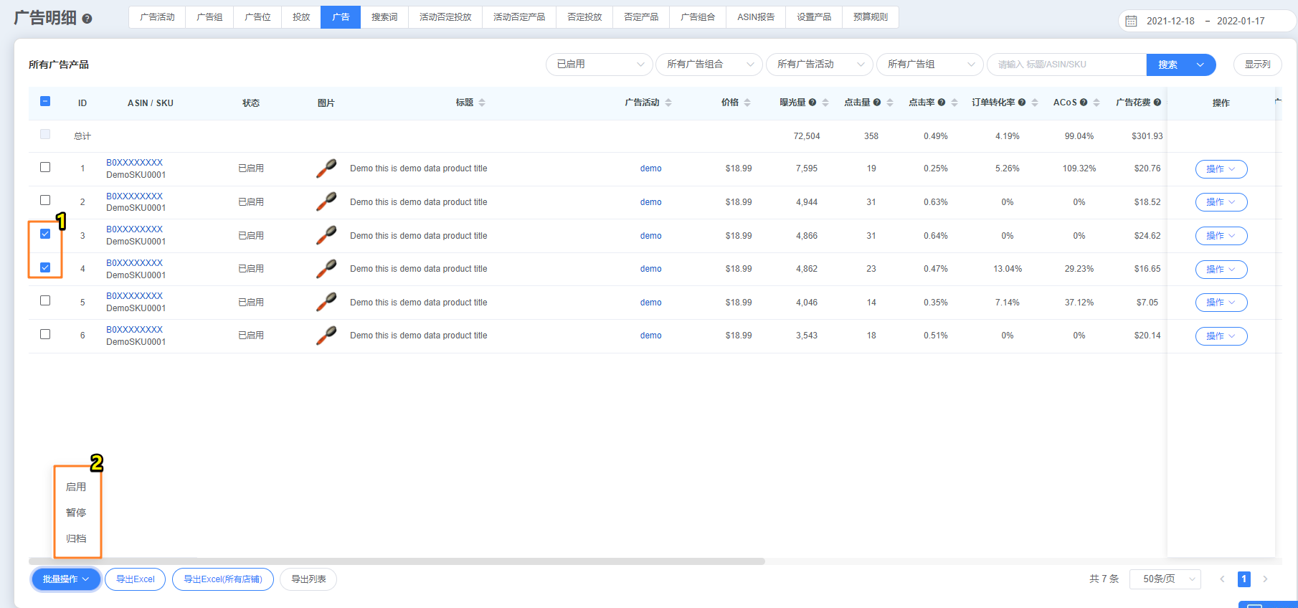The image size is (1298, 608).
Task: Open the 所有广告组合 dropdown
Action: tap(710, 65)
